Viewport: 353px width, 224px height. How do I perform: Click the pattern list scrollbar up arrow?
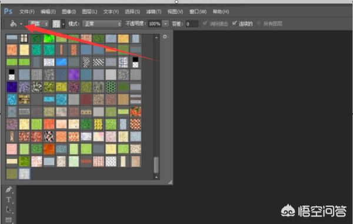coord(156,38)
